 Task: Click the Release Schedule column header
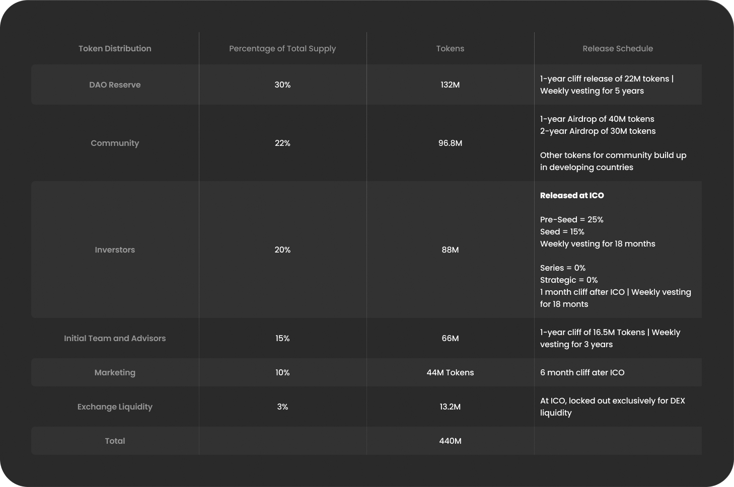pos(618,48)
